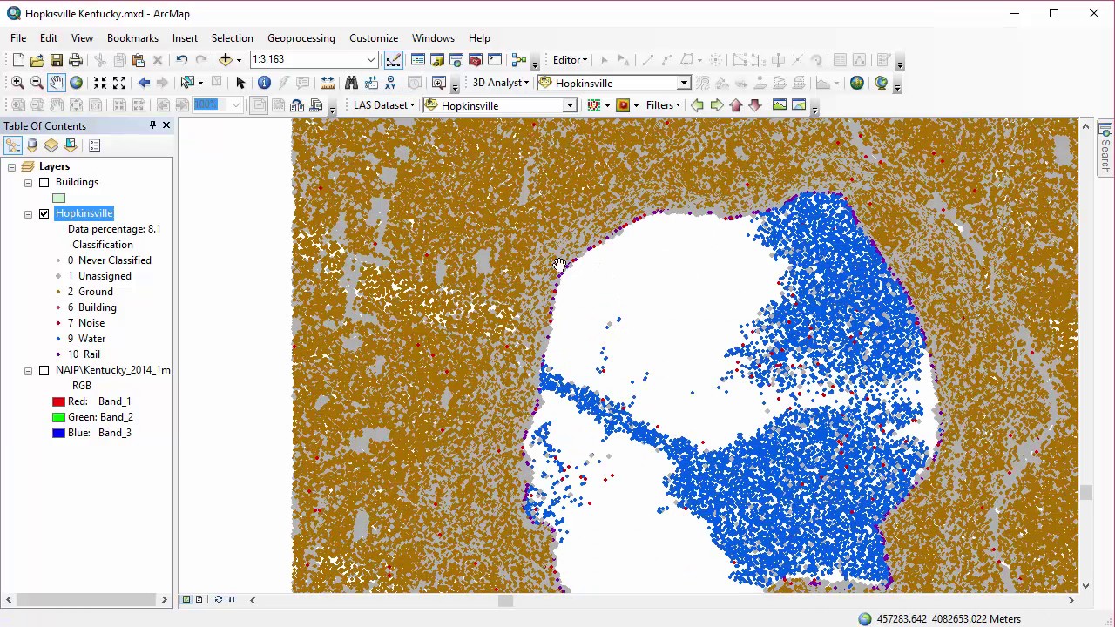Click the Go To XY icon
Viewport: 1115px width, 627px height.
(390, 82)
